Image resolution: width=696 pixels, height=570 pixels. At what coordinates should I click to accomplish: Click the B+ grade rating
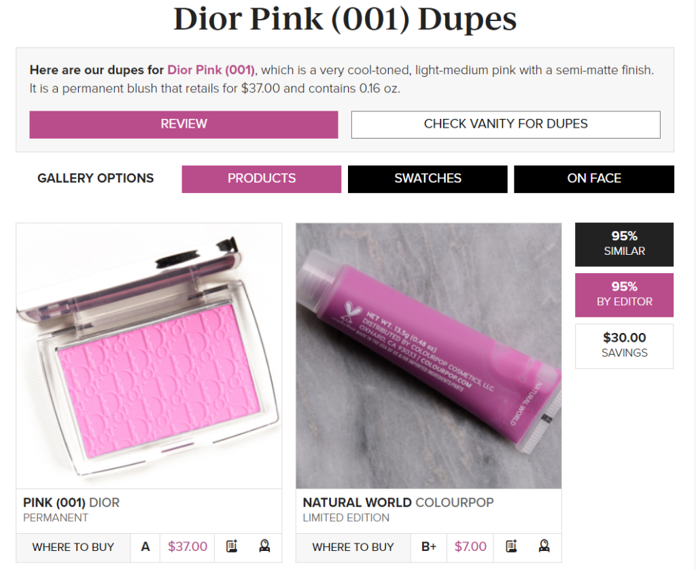[x=428, y=546]
